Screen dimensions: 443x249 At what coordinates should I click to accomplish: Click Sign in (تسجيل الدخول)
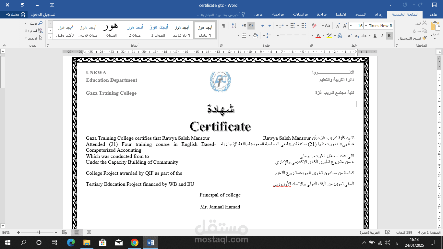(x=43, y=15)
